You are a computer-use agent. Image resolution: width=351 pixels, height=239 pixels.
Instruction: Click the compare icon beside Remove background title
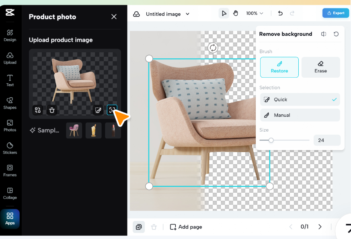tap(324, 34)
